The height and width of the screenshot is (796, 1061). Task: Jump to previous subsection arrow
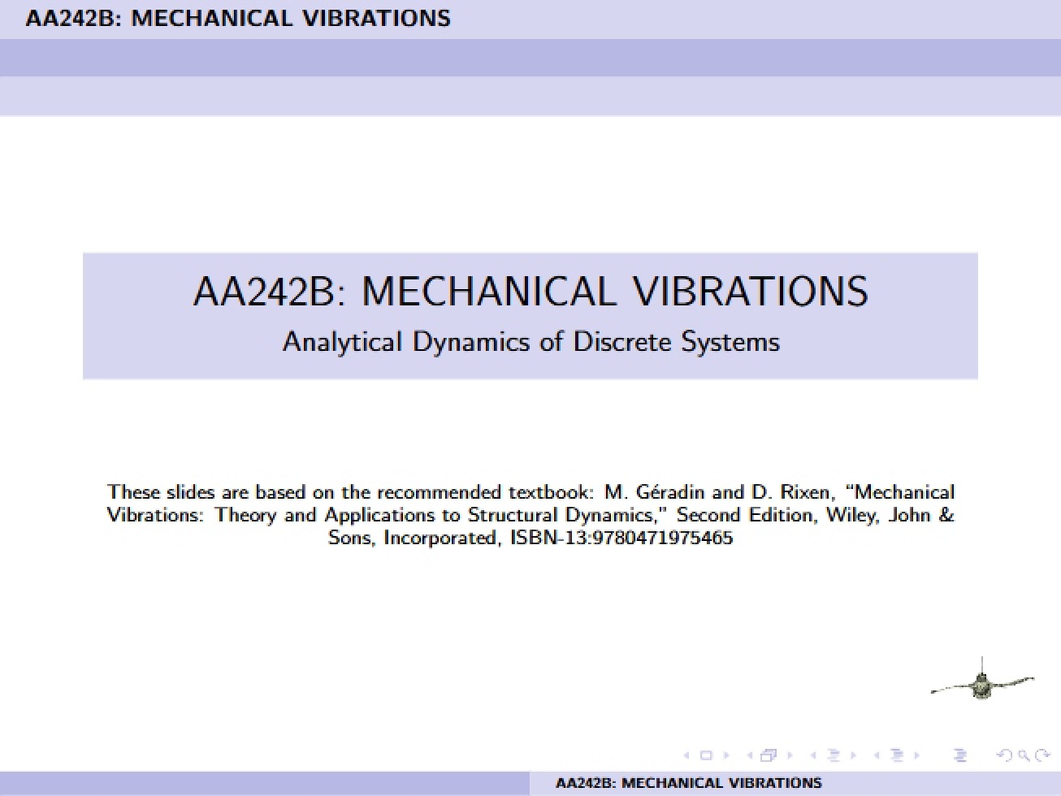click(x=813, y=755)
